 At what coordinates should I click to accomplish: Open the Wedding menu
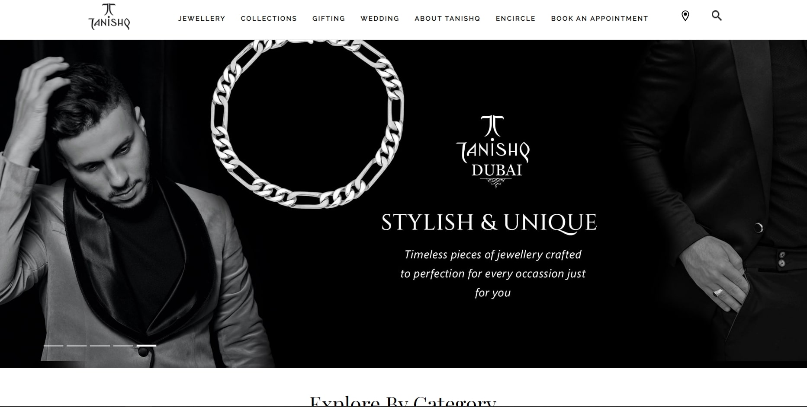(x=380, y=19)
